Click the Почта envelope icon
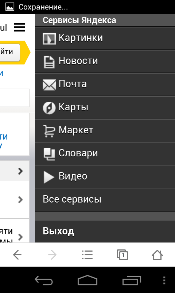Viewport: 175px width, 293px height. click(49, 85)
